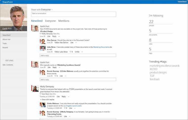Open more options on XT2000 documents post
Image resolution: width=188 pixels, height=120 pixels.
59,36
